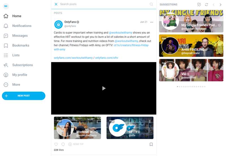The width and height of the screenshot is (226, 156).
Task: Open options on OFTV card
Action: pos(150,122)
